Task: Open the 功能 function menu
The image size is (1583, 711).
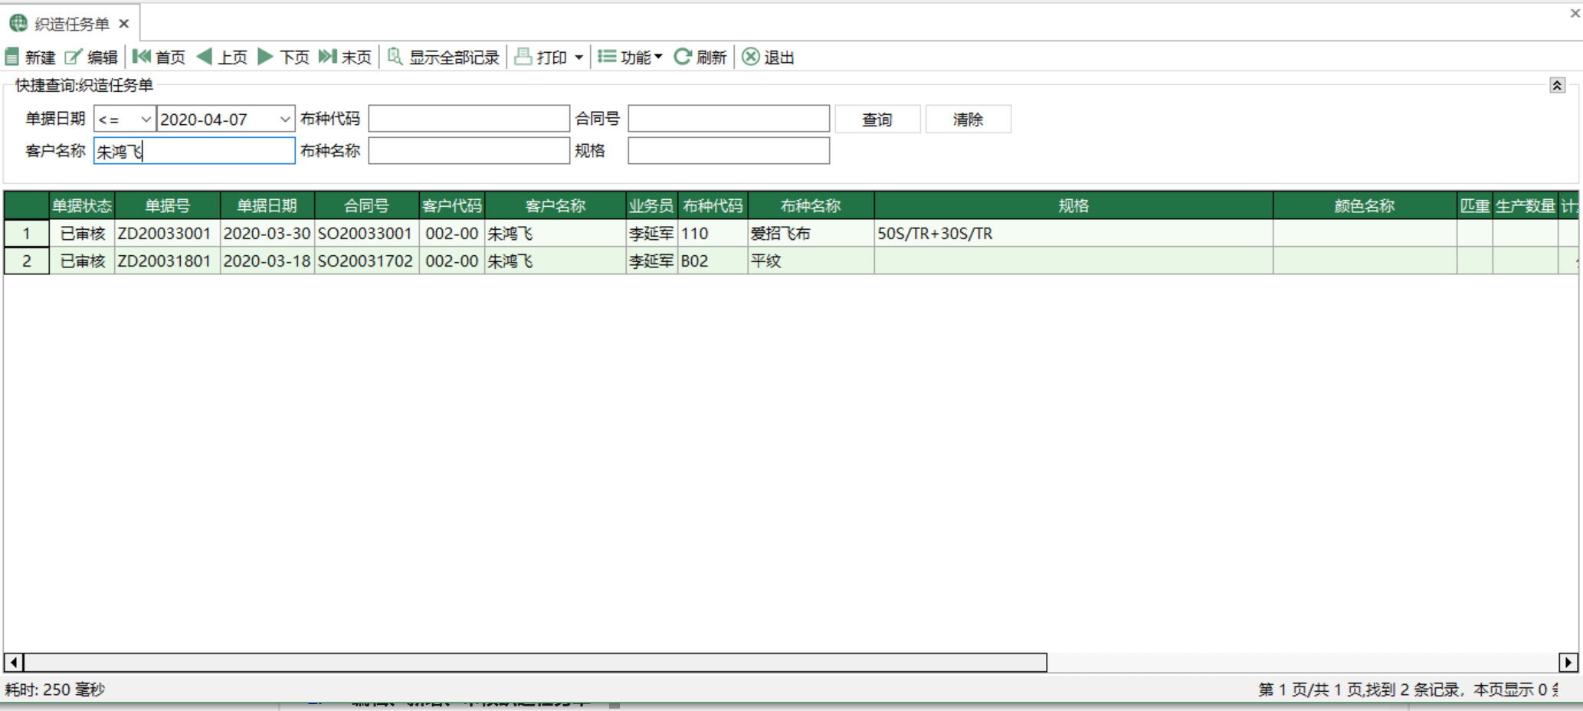Action: 630,57
